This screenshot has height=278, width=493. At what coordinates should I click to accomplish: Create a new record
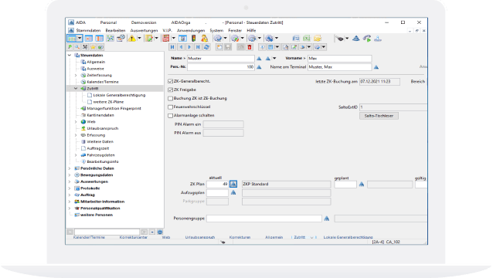[219, 47]
